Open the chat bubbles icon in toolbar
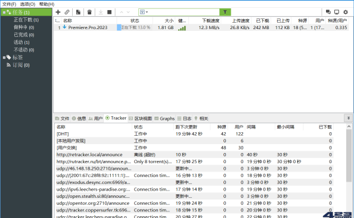This screenshot has height=218, width=354. (328, 12)
